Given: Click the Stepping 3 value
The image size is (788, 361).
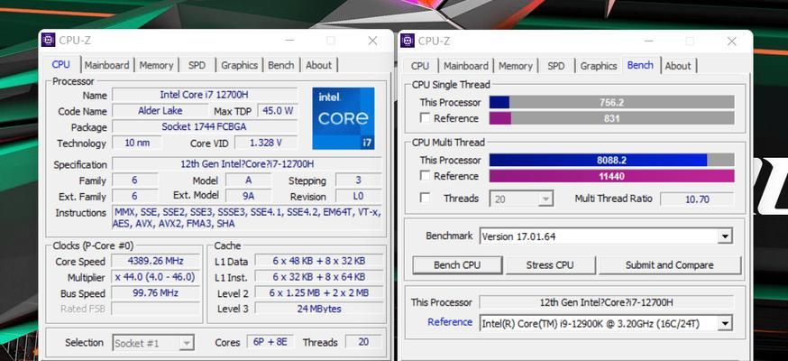Looking at the screenshot, I should click(x=358, y=180).
